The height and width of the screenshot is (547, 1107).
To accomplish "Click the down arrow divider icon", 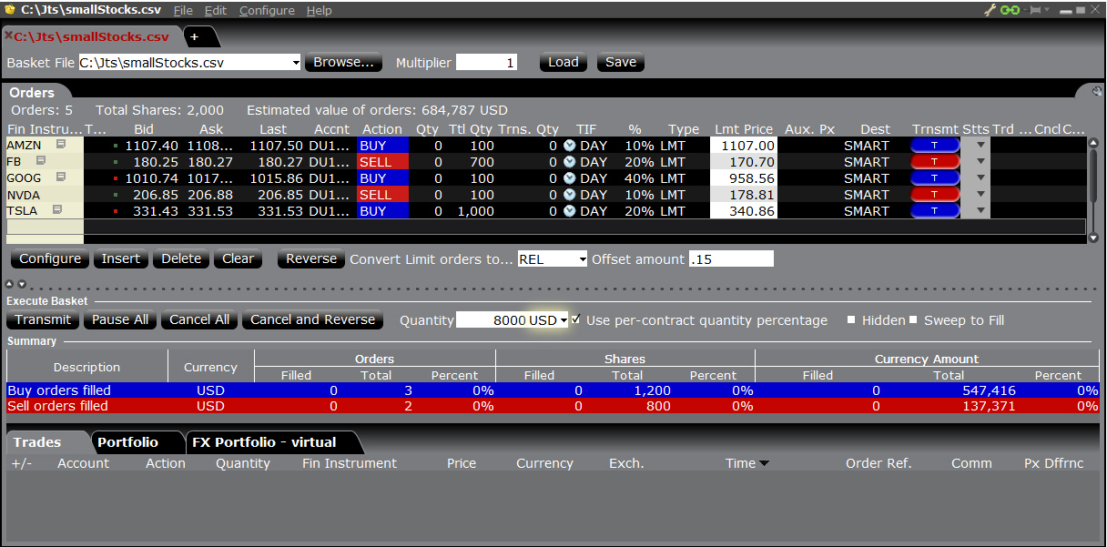I will (x=20, y=285).
